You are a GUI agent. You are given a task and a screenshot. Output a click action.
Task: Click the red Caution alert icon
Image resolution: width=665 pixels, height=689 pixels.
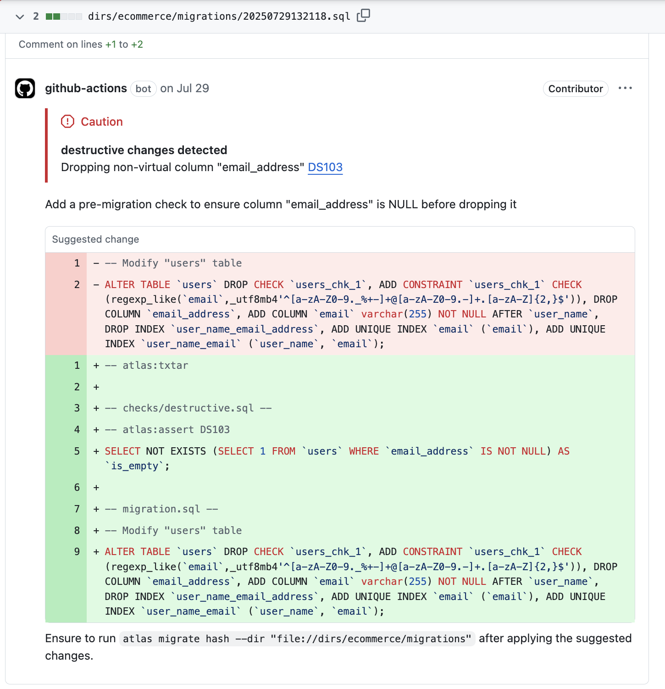tap(67, 121)
